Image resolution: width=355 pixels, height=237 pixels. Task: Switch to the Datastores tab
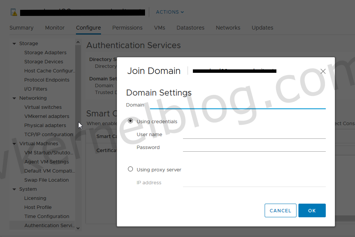coord(191,28)
